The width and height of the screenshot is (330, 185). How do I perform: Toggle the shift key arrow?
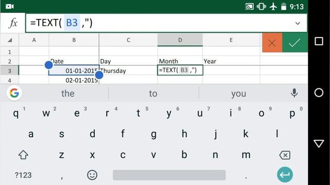(x=23, y=155)
